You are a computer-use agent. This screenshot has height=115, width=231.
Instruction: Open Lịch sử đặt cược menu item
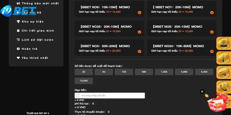click(x=37, y=40)
